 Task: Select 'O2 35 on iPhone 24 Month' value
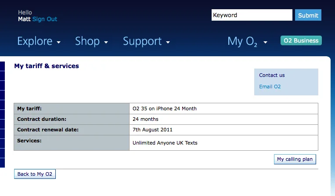(x=165, y=109)
